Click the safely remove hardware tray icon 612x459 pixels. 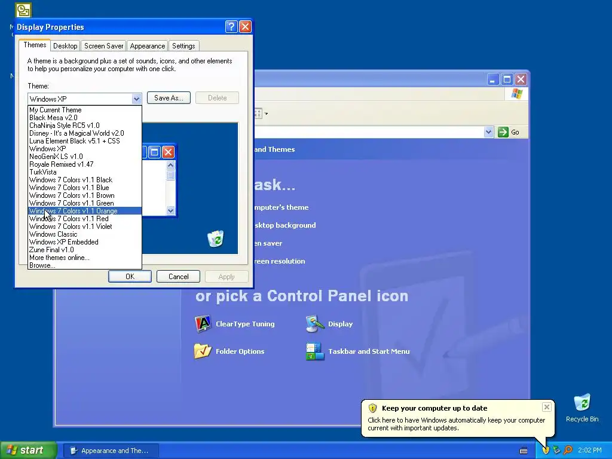click(x=556, y=450)
